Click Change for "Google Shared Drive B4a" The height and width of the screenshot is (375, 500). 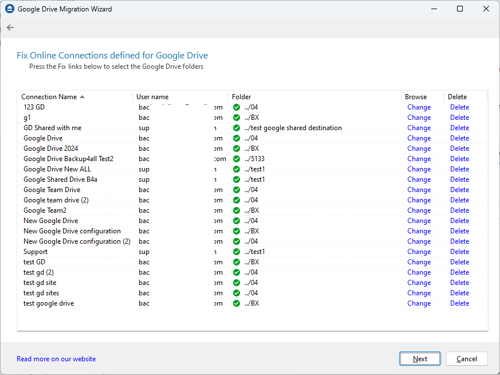[419, 179]
